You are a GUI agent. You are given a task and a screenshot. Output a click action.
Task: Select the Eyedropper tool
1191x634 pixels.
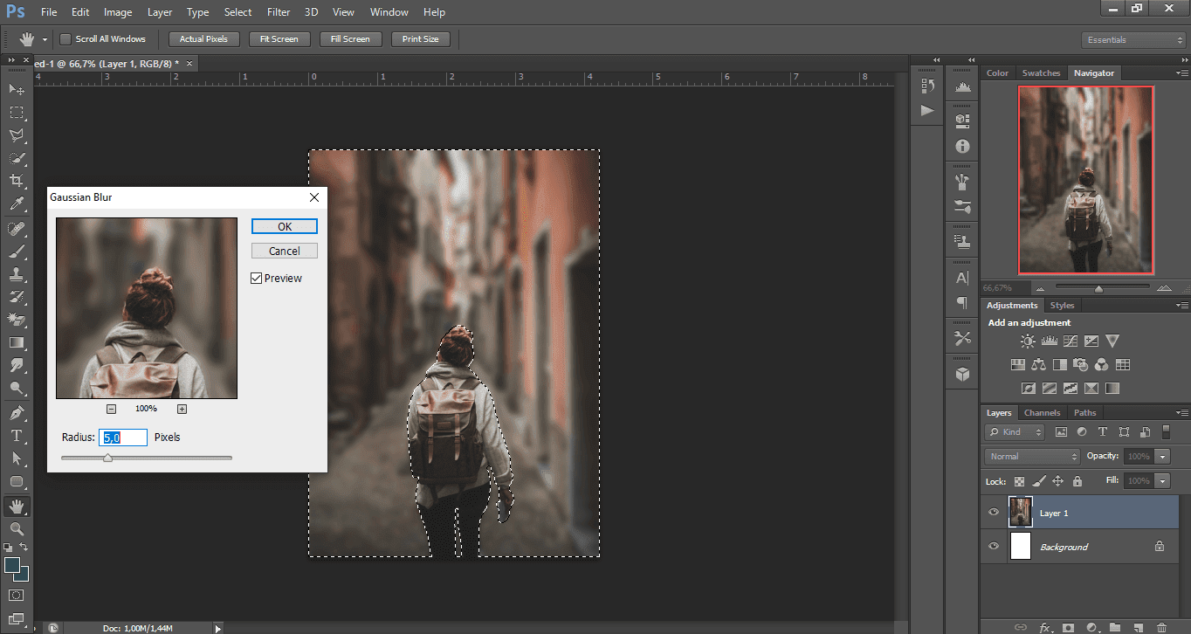pyautogui.click(x=16, y=203)
